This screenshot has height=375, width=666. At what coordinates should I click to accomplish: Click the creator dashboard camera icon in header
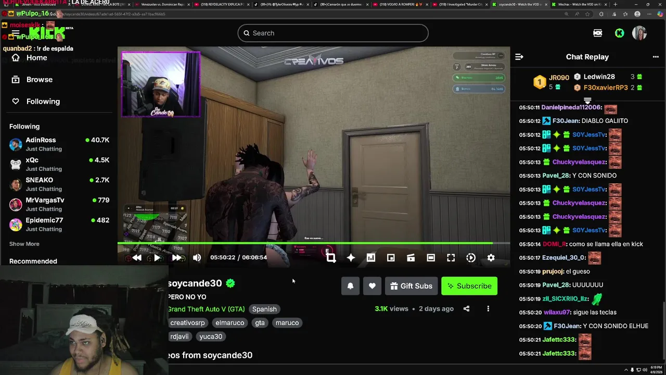pyautogui.click(x=598, y=33)
